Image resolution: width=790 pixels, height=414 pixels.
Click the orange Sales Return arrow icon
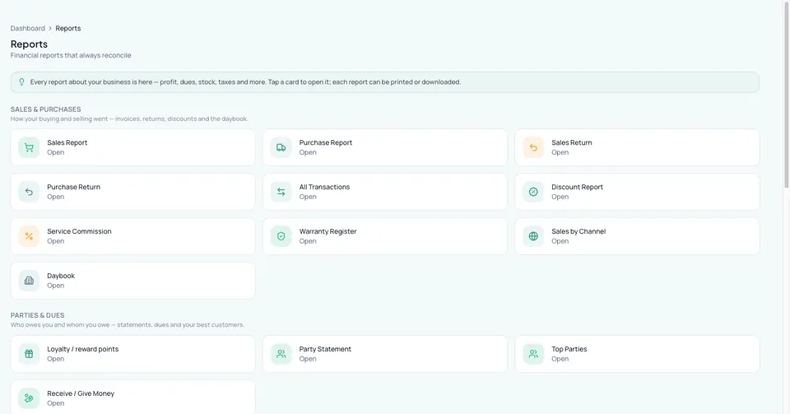pyautogui.click(x=533, y=147)
